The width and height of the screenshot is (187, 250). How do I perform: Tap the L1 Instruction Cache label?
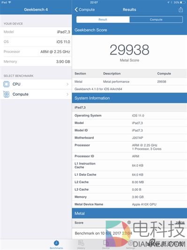pos(85,165)
